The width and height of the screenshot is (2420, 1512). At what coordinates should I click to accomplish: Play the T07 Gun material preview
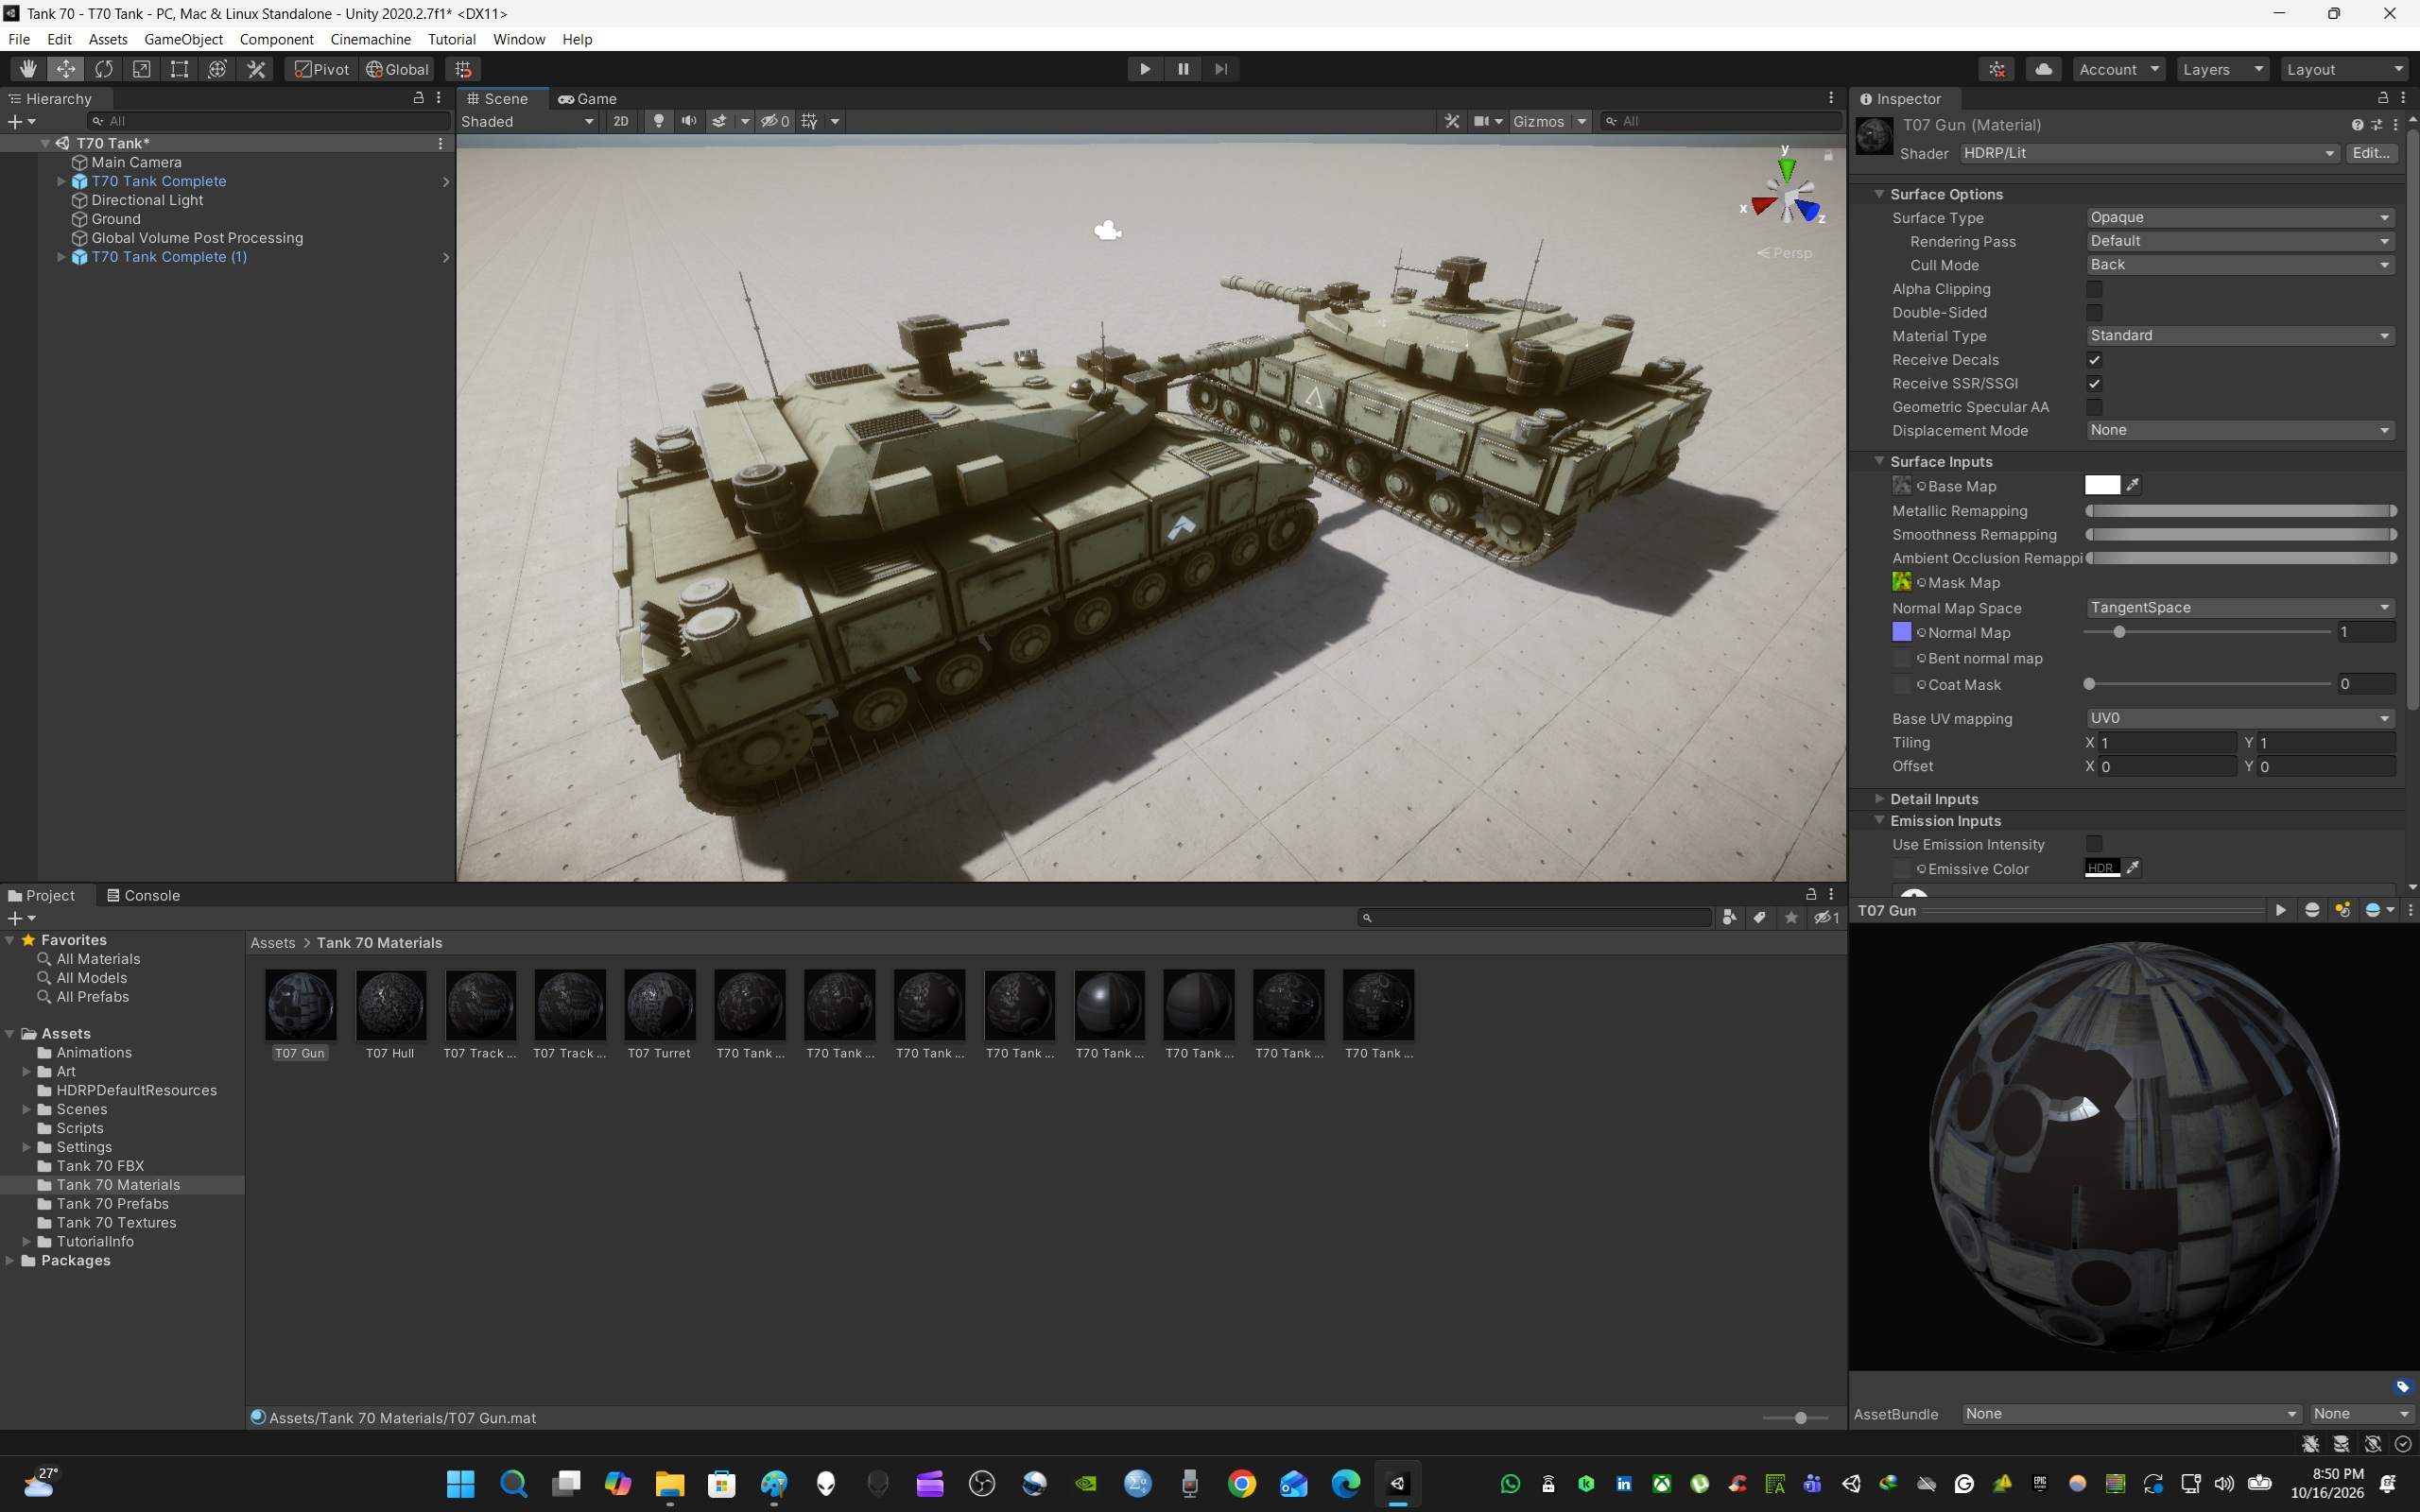click(x=2281, y=910)
